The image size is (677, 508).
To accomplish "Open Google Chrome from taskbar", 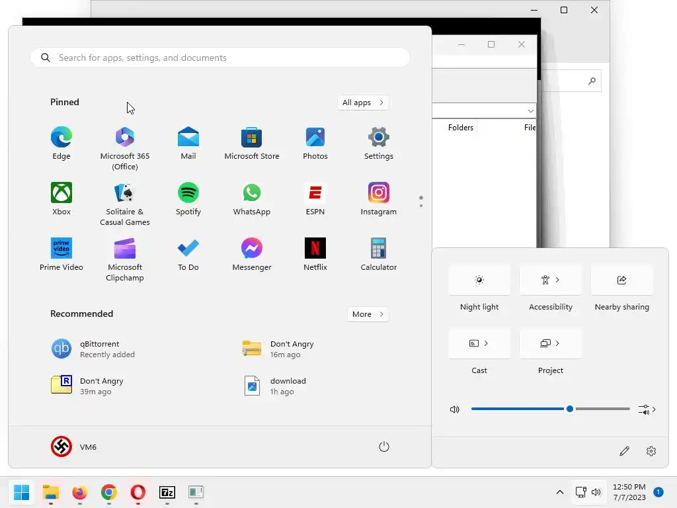I will [109, 492].
